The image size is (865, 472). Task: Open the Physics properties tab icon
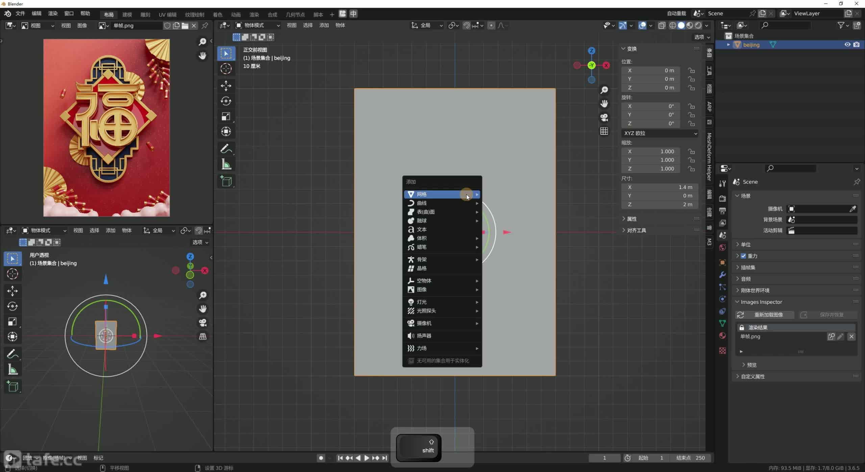(x=722, y=299)
